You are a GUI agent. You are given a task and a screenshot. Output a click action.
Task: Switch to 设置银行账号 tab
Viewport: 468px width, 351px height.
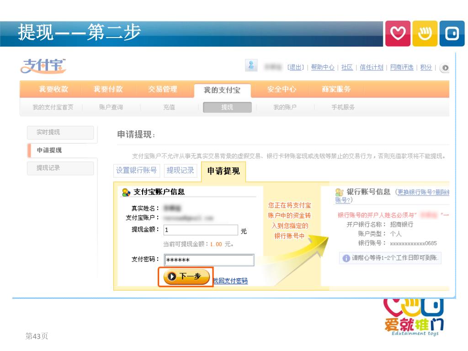click(136, 170)
